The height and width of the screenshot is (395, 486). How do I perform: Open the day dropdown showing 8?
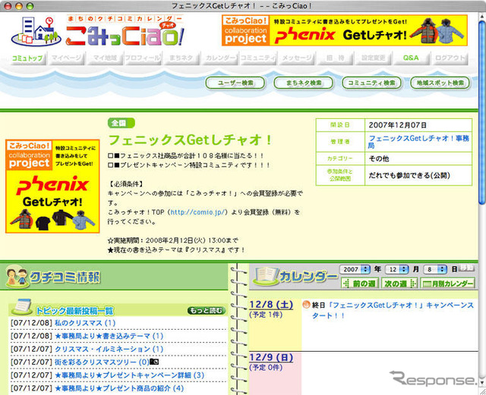pos(435,269)
